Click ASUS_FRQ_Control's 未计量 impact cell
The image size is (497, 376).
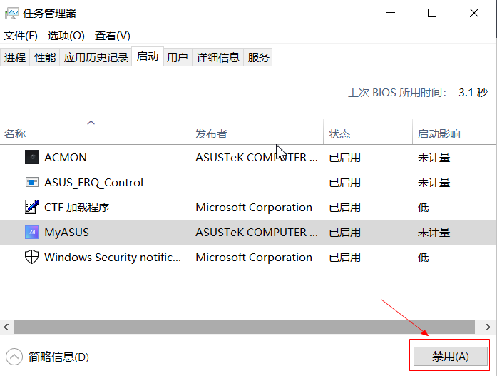point(434,183)
